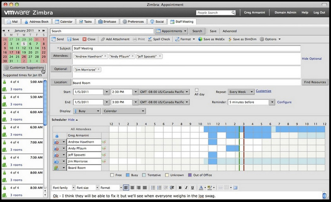331x202 pixels.
Task: Open the Format dropdown in toolbar
Action: click(185, 39)
